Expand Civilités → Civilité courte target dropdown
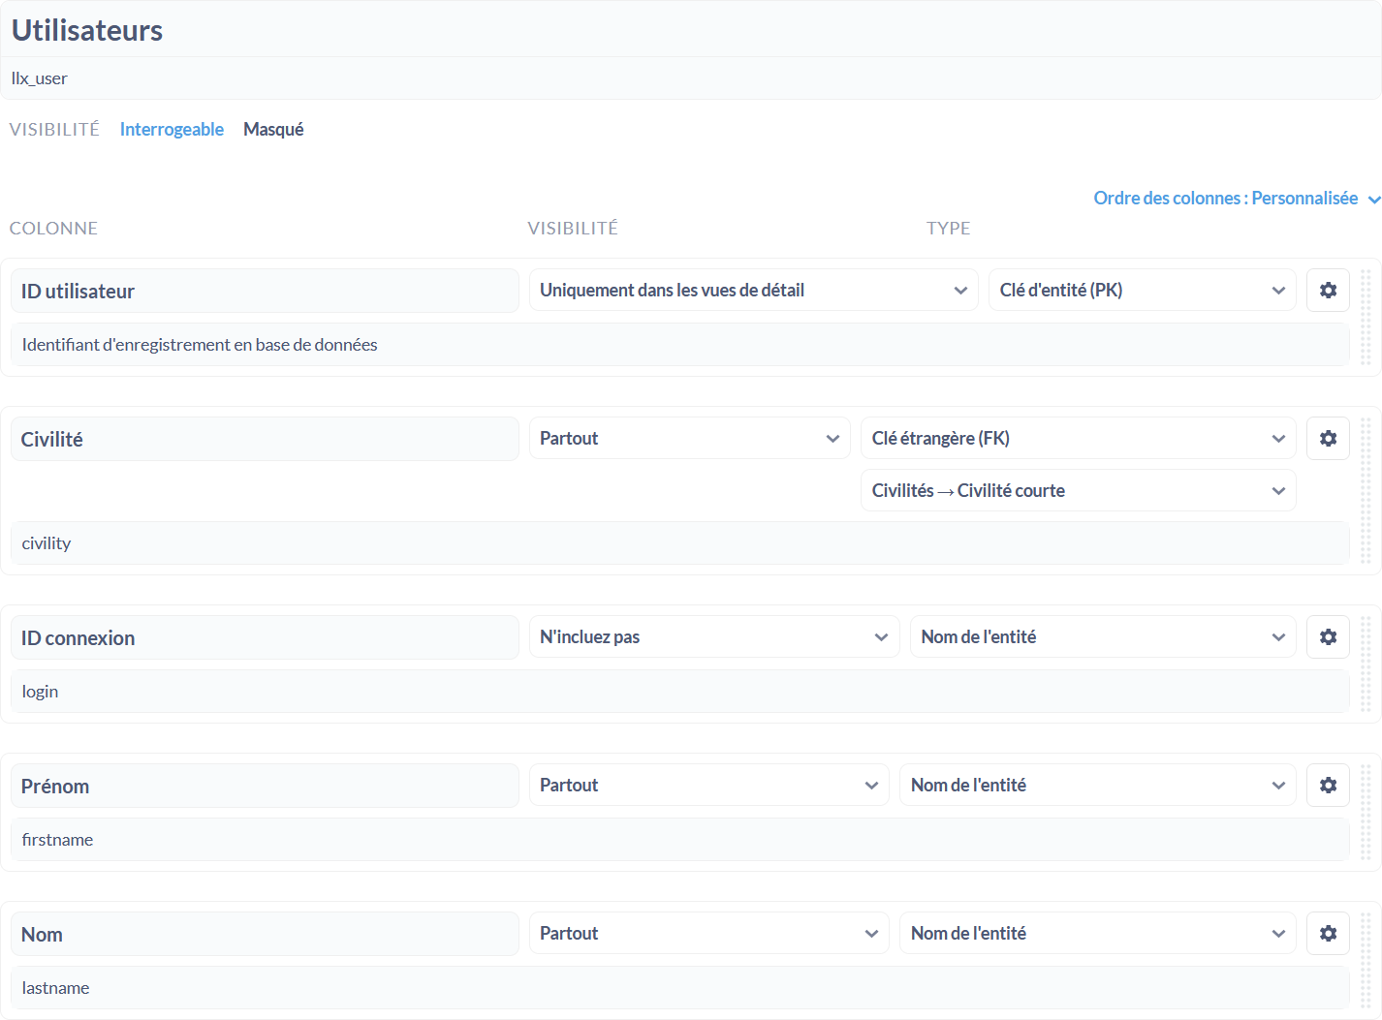 (1078, 491)
